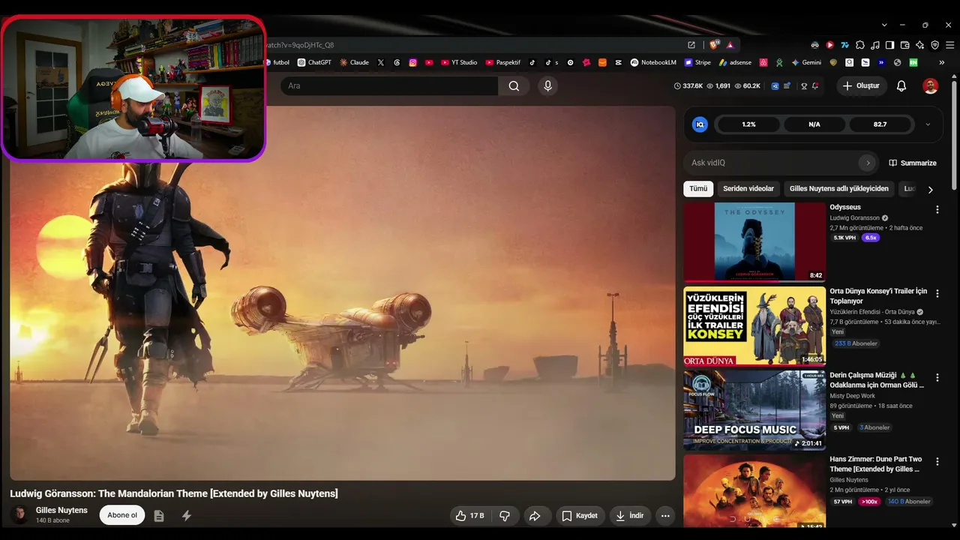Image resolution: width=960 pixels, height=540 pixels.
Task: Open the Gilles Nuytens channel avatar
Action: pyautogui.click(x=19, y=514)
